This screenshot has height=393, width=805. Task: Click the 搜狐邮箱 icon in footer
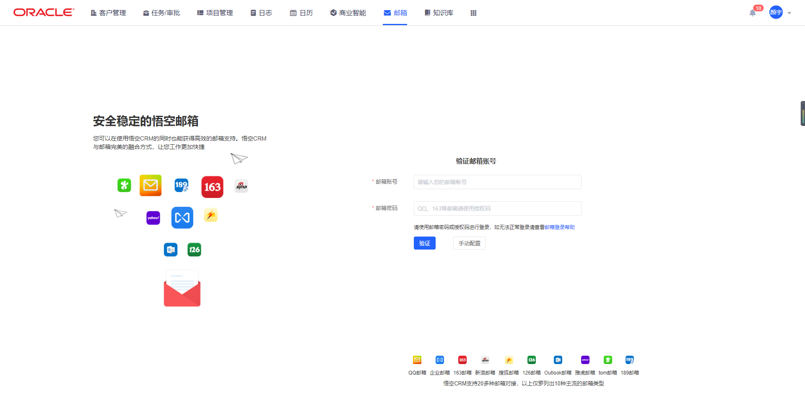509,360
